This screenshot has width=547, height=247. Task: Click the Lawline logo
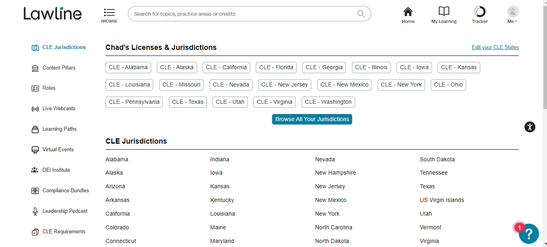[53, 14]
